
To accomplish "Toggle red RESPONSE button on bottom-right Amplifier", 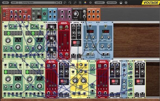I will click(x=138, y=81).
